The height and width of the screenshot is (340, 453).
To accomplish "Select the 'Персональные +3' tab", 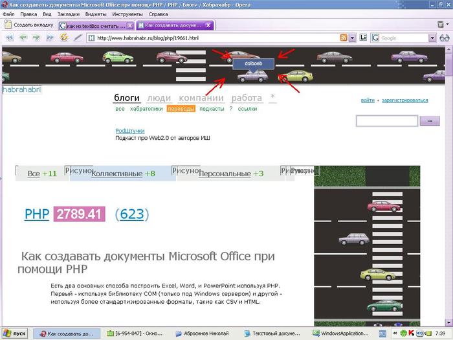I will [x=231, y=174].
